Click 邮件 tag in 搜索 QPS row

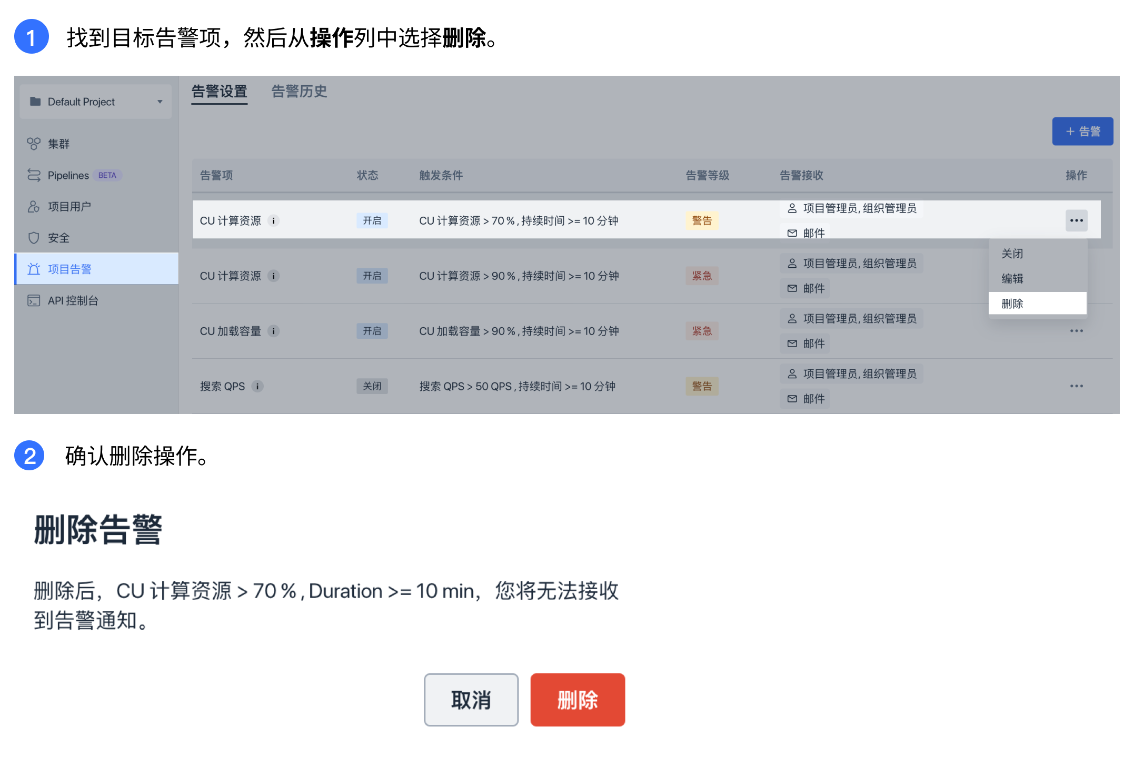click(805, 399)
